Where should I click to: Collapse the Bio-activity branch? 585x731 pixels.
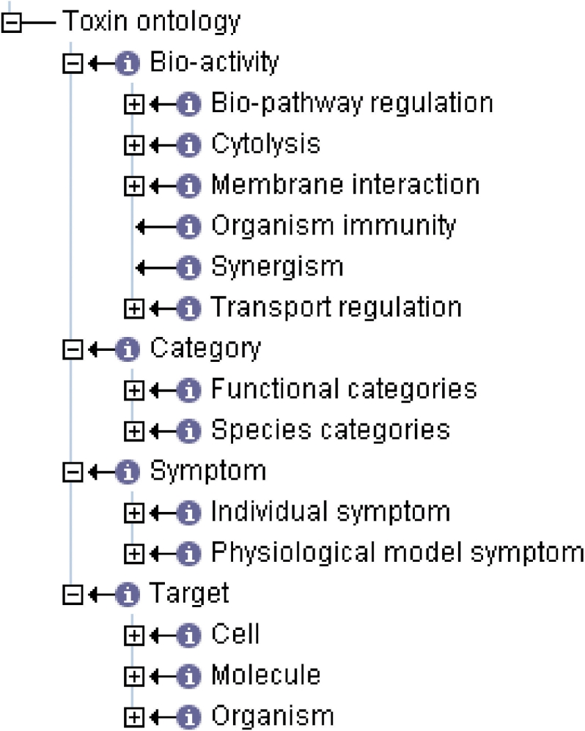pos(73,63)
